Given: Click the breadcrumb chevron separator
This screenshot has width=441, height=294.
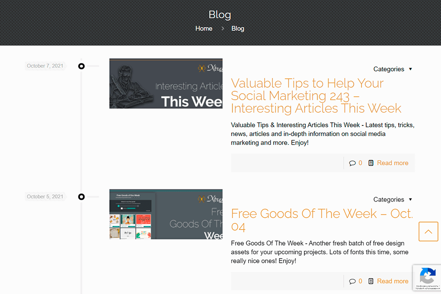Looking at the screenshot, I should (x=222, y=28).
